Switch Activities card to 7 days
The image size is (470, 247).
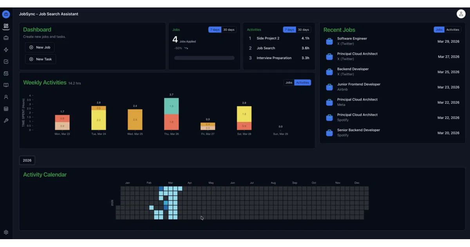pyautogui.click(x=289, y=30)
